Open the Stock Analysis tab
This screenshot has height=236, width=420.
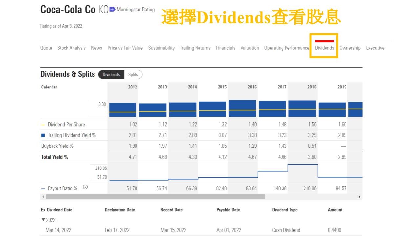tap(71, 48)
